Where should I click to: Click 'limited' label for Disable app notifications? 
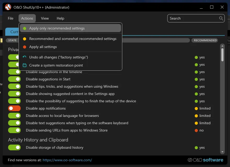pyautogui.click(x=205, y=108)
